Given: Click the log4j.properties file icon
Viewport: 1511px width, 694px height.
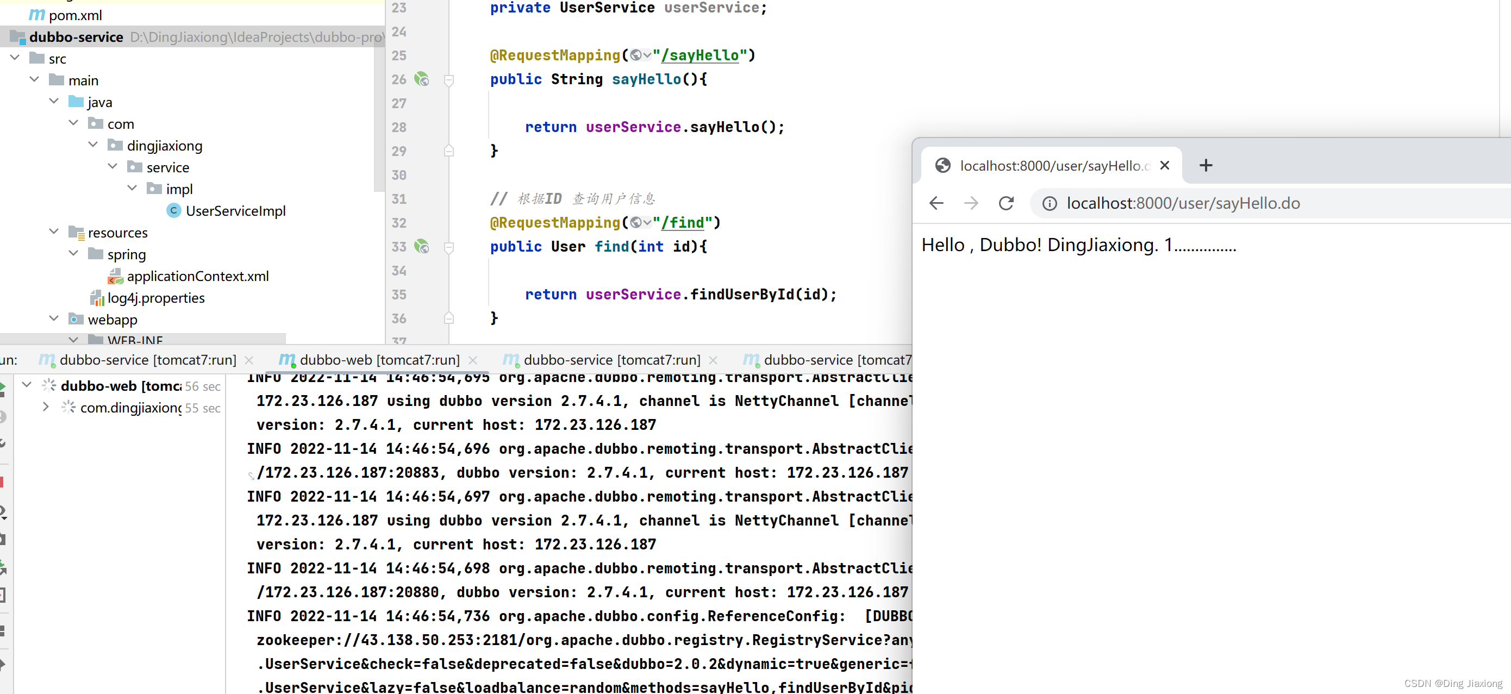Looking at the screenshot, I should click(x=97, y=298).
